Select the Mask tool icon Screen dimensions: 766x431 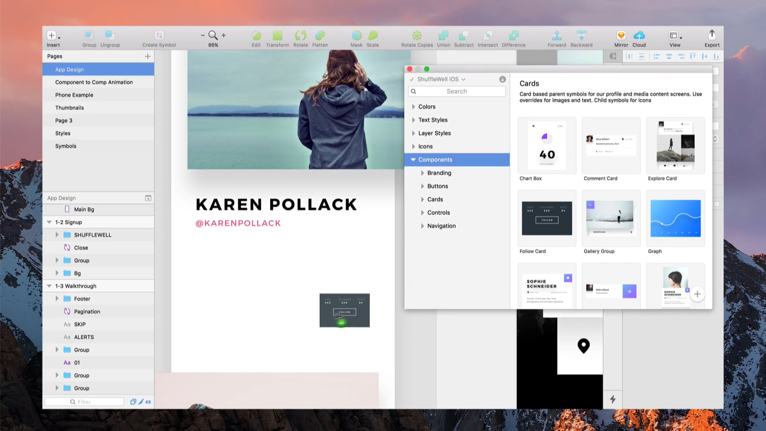(356, 35)
